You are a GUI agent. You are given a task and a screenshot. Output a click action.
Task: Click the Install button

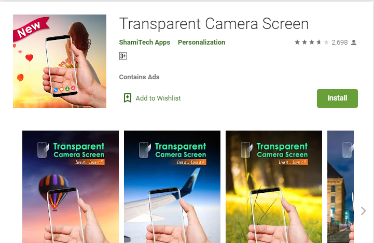(x=337, y=98)
